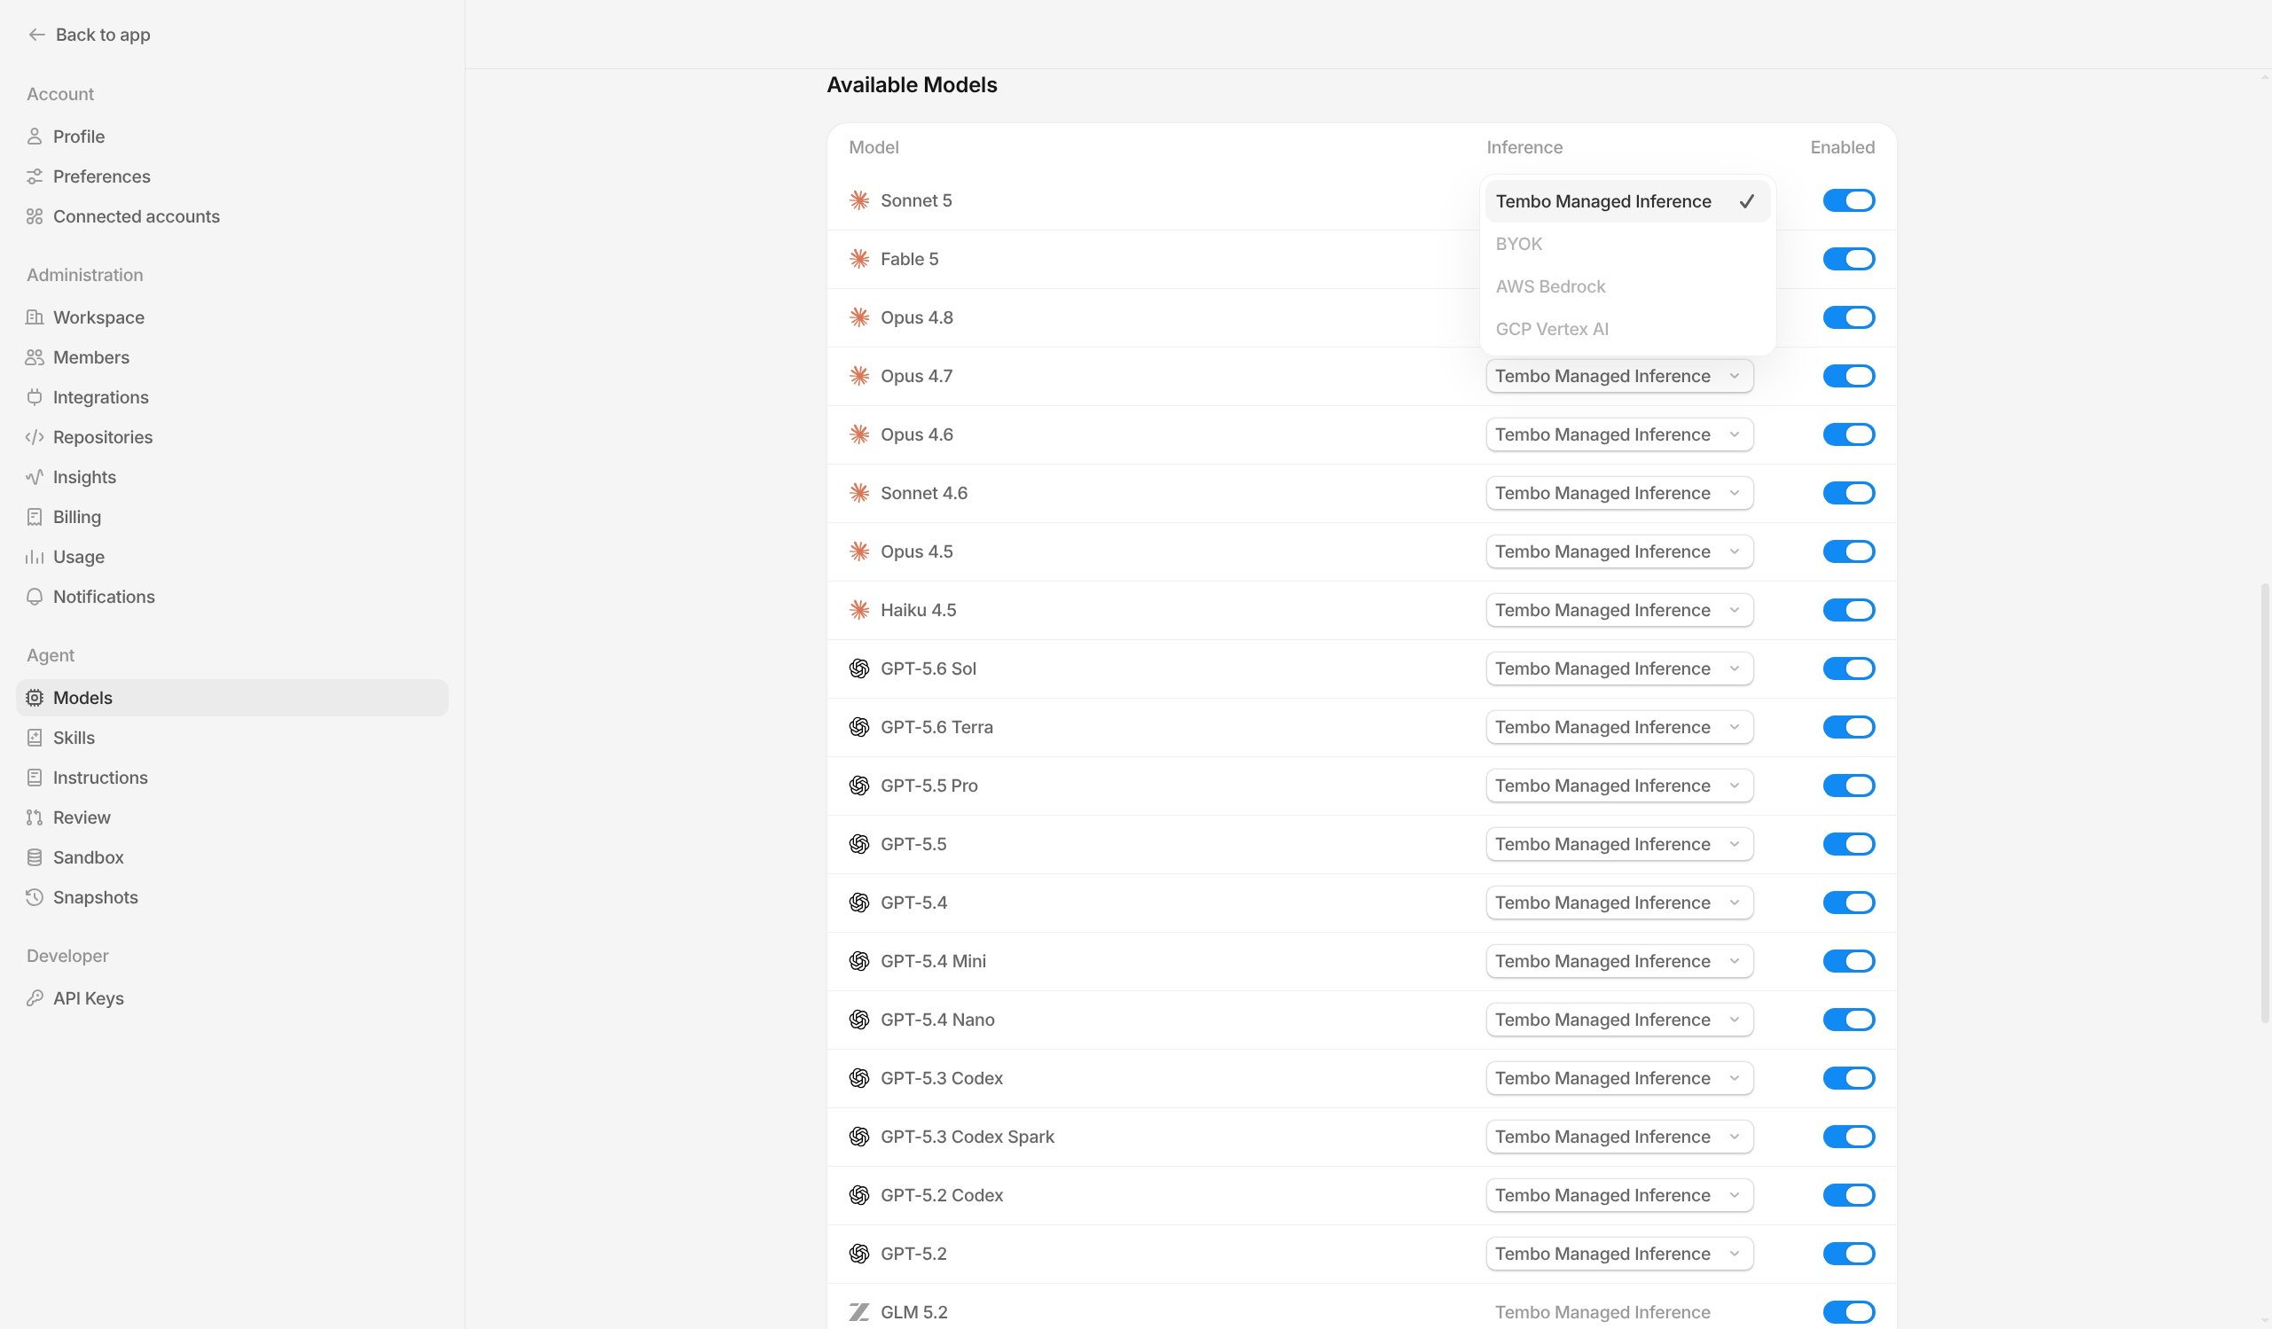Expand the GPT-5.2 inference dropdown
This screenshot has height=1329, width=2272.
tap(1619, 1254)
